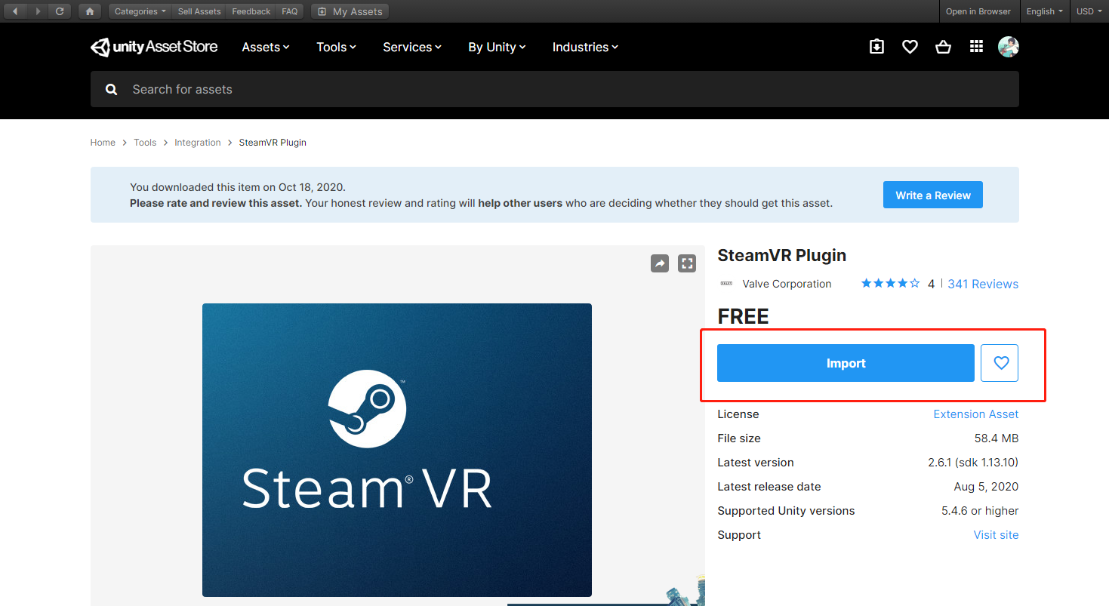Open the USD currency dropdown
The image size is (1109, 606).
(x=1088, y=11)
